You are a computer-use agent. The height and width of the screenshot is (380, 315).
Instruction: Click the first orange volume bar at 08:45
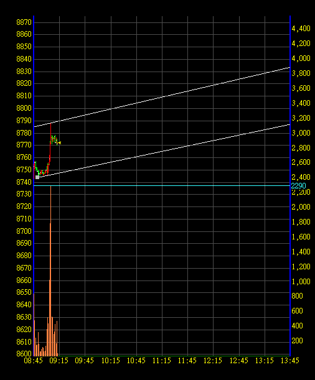(34, 325)
